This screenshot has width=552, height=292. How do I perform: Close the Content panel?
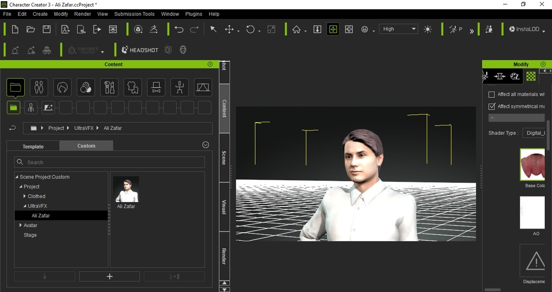(x=210, y=64)
